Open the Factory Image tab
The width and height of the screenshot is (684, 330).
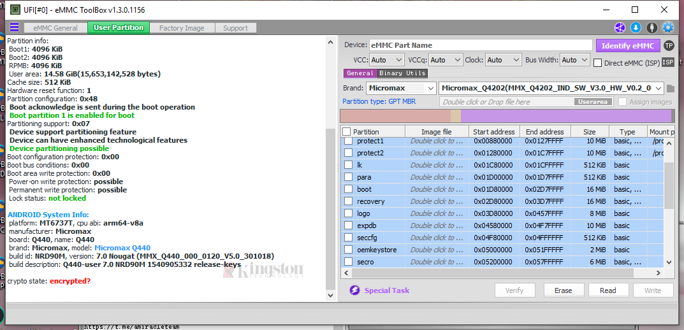[182, 28]
